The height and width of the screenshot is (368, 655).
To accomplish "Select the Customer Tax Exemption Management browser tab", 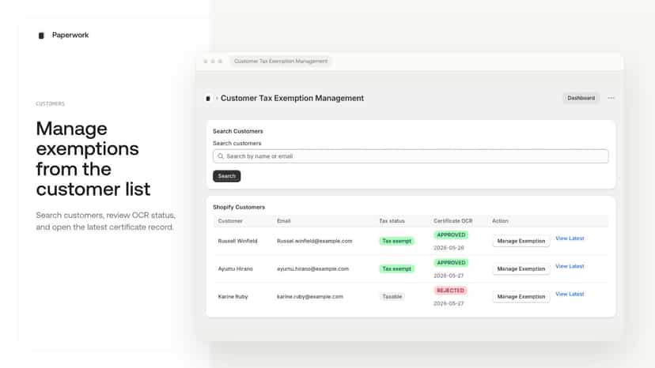I will point(281,62).
